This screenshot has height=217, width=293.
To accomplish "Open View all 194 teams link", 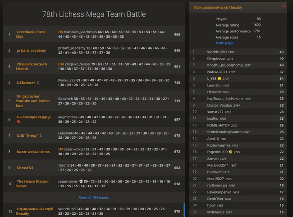I will click(94, 197).
